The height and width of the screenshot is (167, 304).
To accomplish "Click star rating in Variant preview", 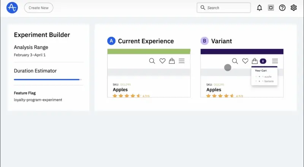I will point(220,96).
